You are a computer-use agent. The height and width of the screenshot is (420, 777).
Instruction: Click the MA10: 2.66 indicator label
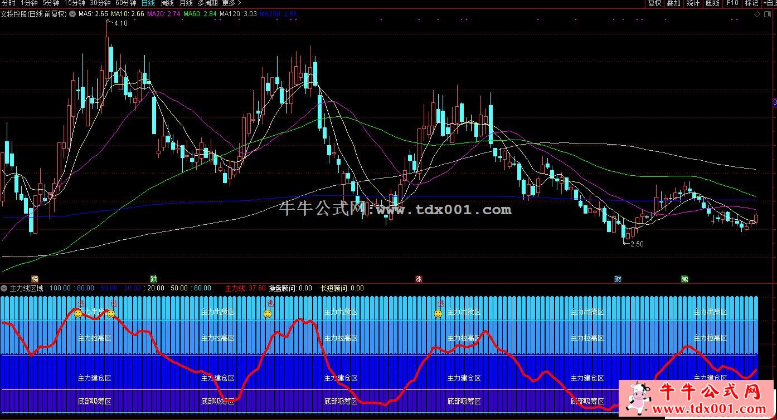tap(128, 14)
